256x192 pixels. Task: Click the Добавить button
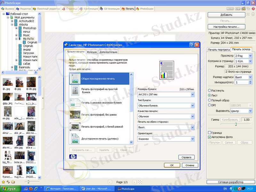[x=226, y=15]
